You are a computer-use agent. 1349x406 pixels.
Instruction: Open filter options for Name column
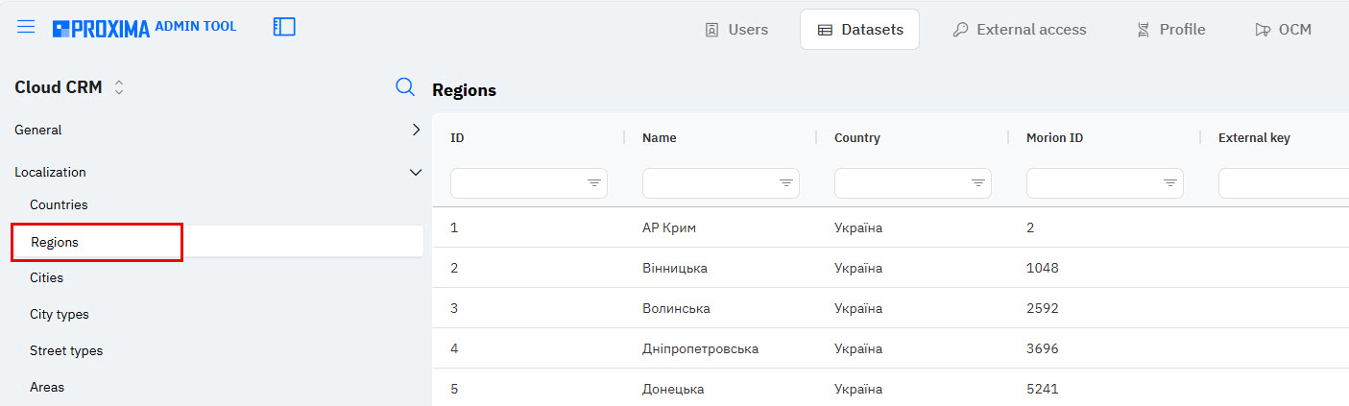tap(786, 183)
